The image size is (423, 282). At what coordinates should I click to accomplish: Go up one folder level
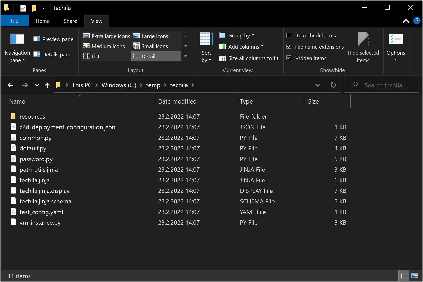click(47, 85)
